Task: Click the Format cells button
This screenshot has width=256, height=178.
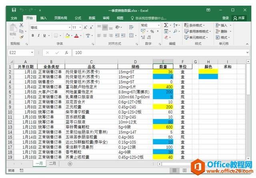Action: (x=222, y=38)
